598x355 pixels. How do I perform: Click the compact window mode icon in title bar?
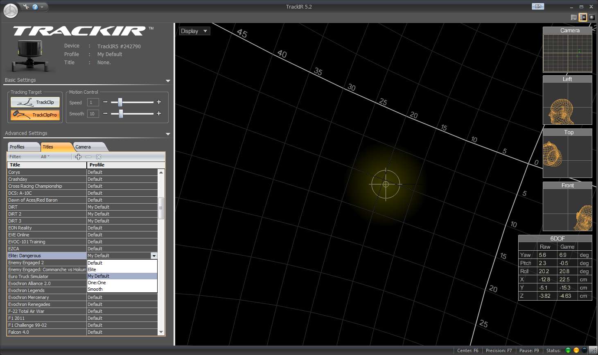click(x=538, y=6)
